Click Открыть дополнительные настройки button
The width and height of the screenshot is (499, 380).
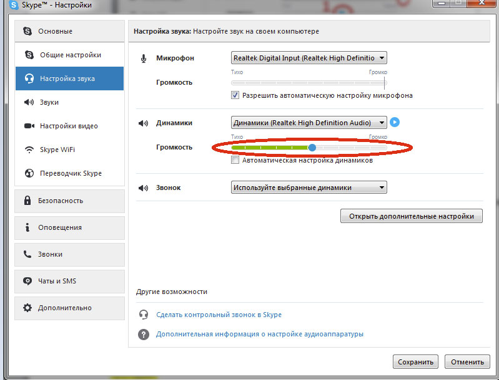point(412,216)
